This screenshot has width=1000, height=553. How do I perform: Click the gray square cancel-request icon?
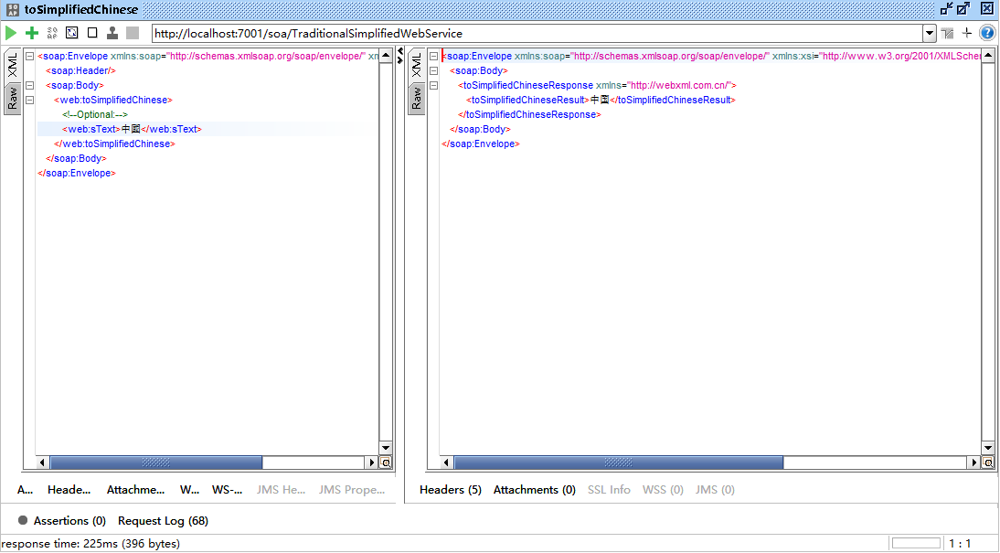coord(133,33)
